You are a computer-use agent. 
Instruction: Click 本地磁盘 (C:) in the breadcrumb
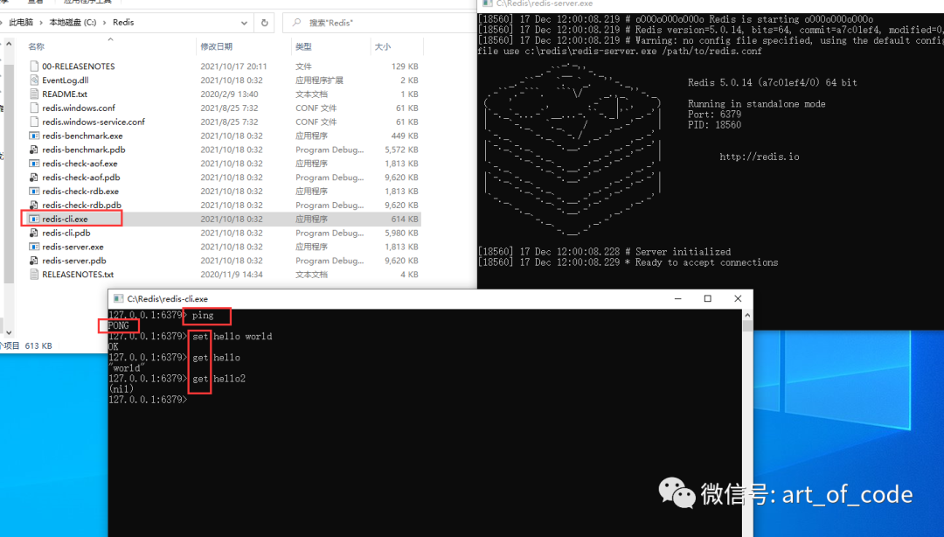(73, 22)
